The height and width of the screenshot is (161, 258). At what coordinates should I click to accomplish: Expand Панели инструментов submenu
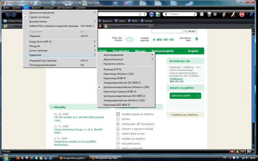coord(60,13)
